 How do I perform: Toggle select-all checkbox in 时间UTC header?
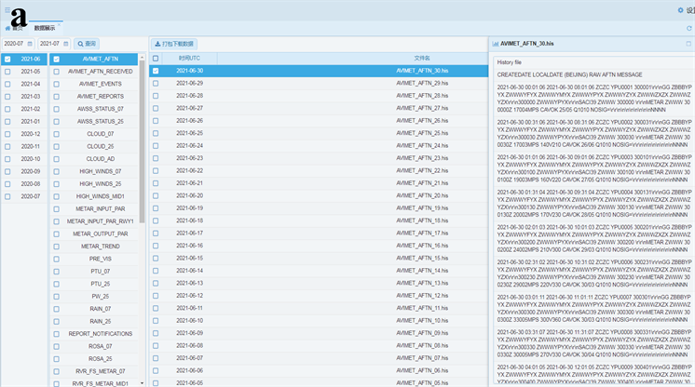click(156, 58)
